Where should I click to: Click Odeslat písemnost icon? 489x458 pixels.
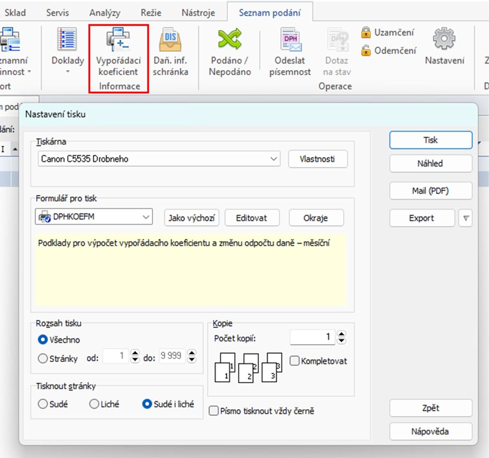coord(290,40)
